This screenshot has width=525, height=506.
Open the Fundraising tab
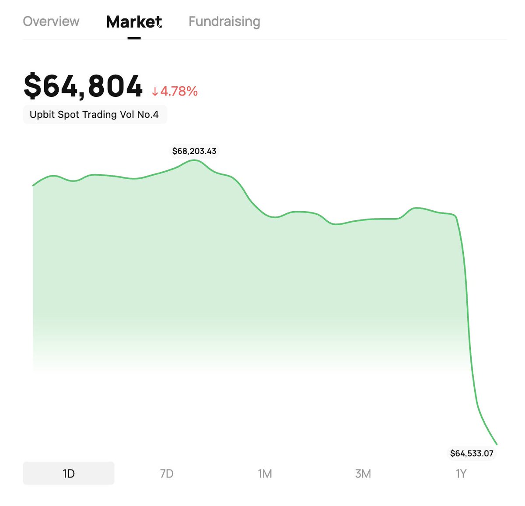pos(224,21)
